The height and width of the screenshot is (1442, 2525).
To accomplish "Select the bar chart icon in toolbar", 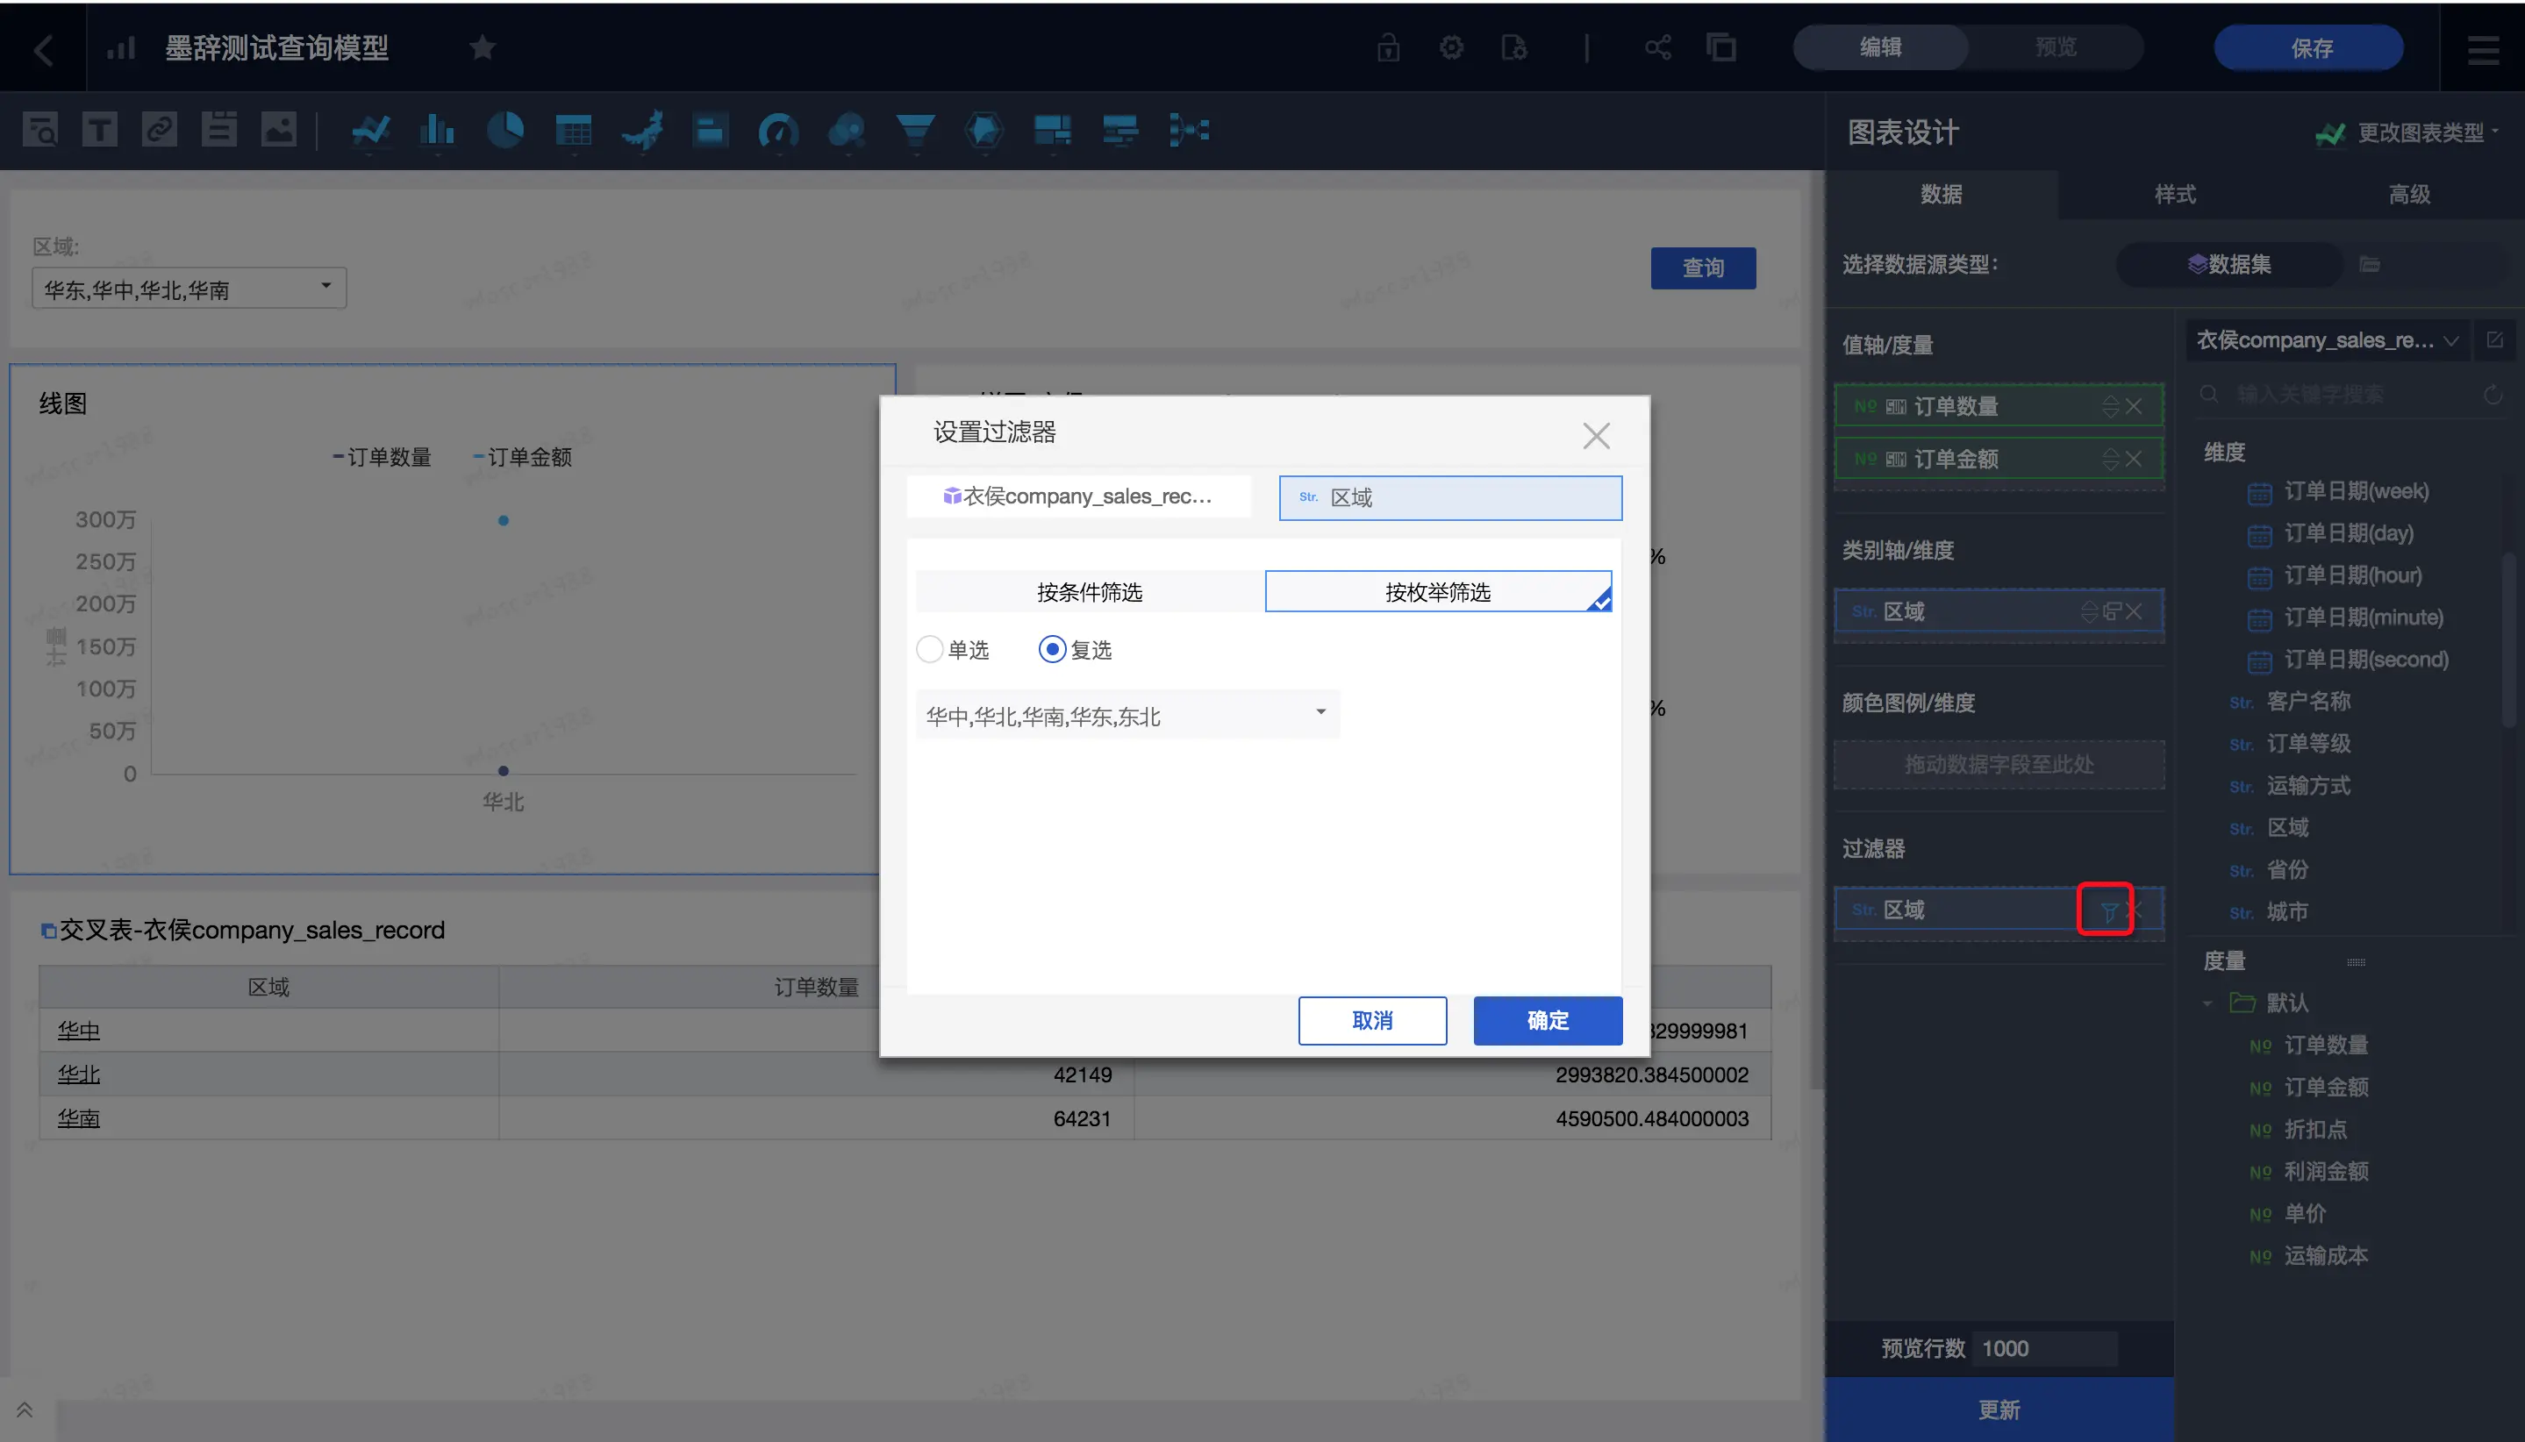I will 436,131.
